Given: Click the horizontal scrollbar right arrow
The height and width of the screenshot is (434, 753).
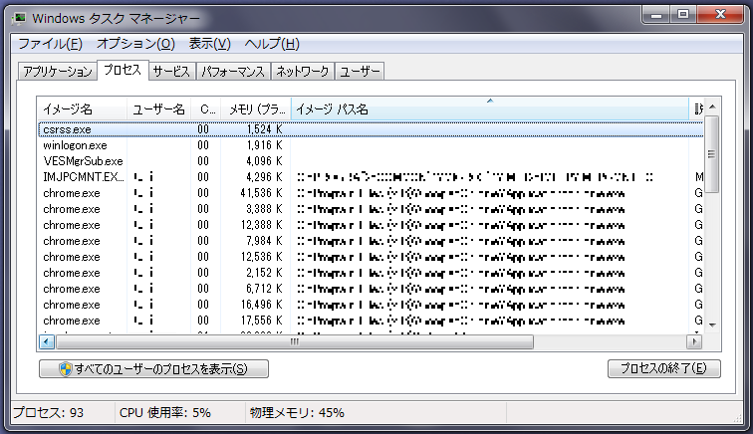Looking at the screenshot, I should click(x=696, y=341).
